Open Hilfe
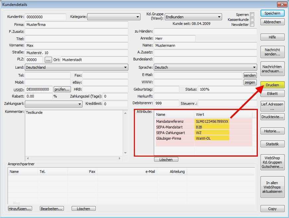 (272, 37)
